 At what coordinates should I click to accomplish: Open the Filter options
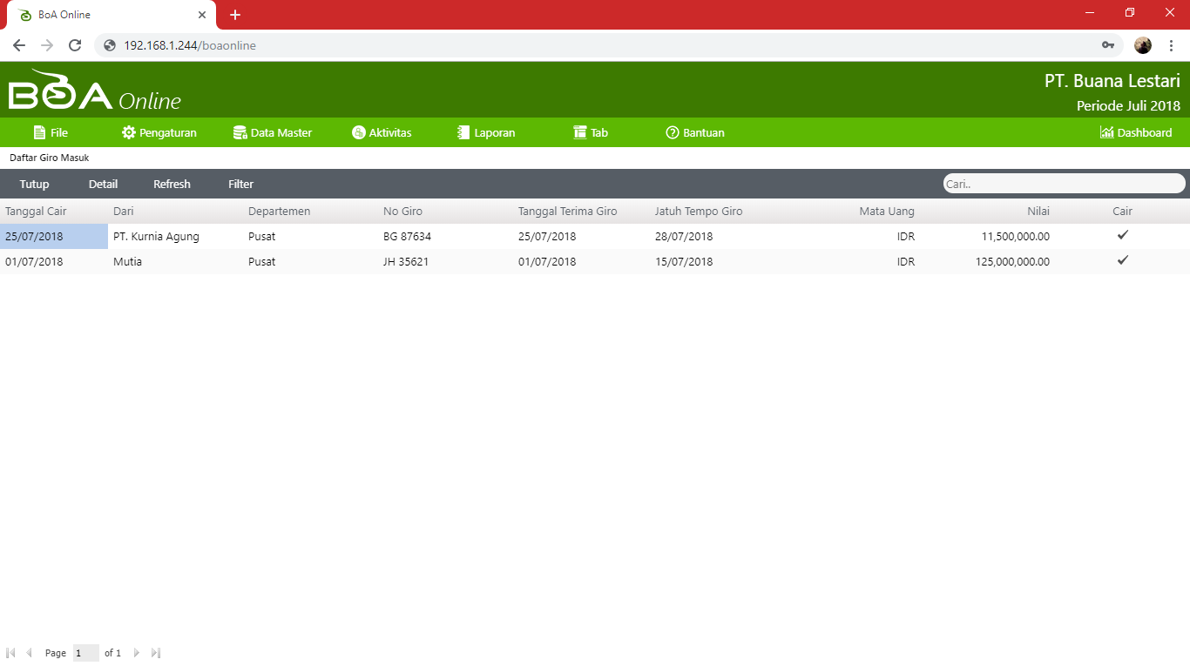click(241, 184)
